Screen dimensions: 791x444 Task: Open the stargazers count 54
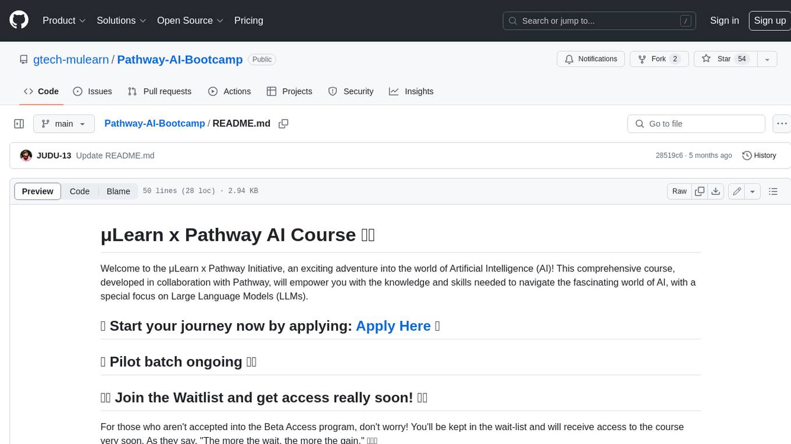point(742,59)
